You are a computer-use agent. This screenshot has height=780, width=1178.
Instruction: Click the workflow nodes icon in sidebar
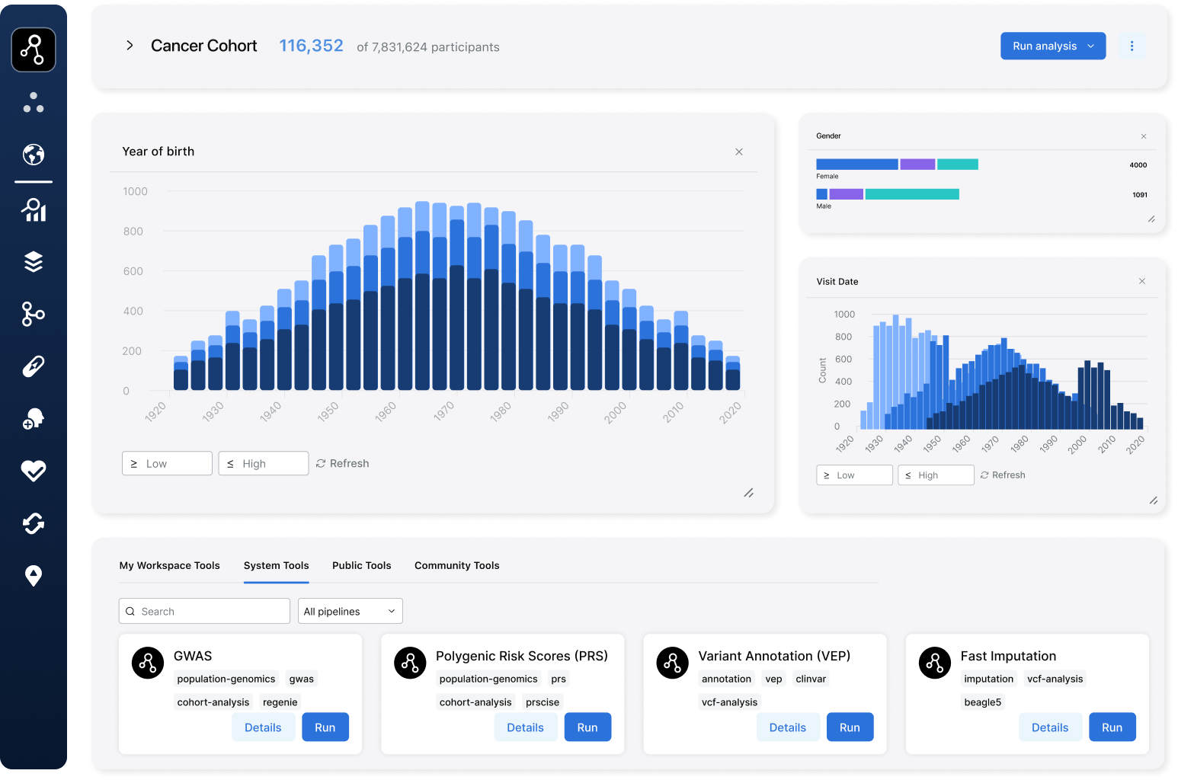(33, 314)
